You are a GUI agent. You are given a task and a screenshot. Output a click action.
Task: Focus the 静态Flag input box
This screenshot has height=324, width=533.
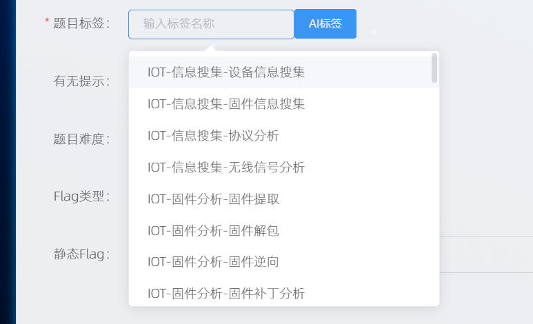[x=486, y=254]
